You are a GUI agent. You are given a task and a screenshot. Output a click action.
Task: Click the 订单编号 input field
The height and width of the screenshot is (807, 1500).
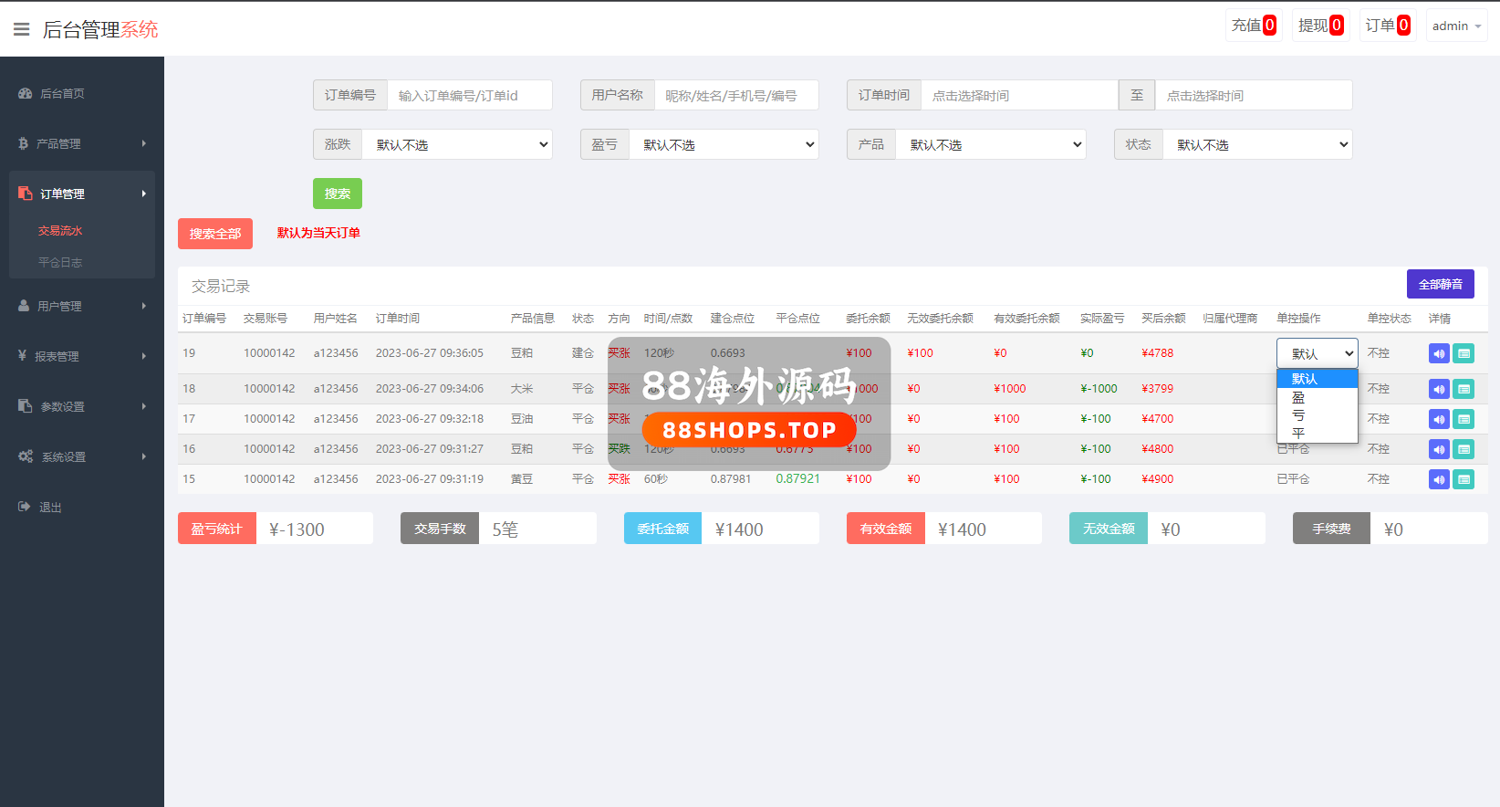coord(469,96)
